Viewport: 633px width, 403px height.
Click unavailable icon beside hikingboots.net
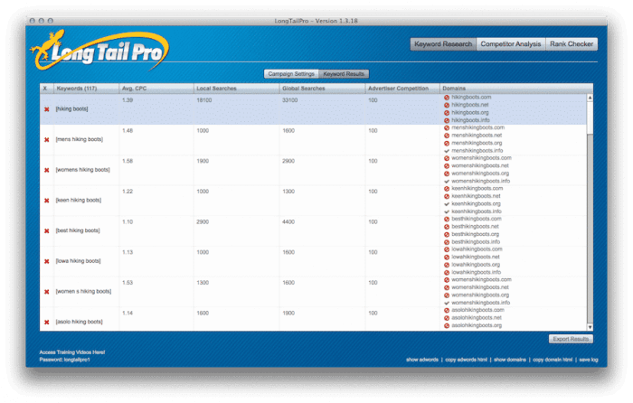tap(447, 105)
